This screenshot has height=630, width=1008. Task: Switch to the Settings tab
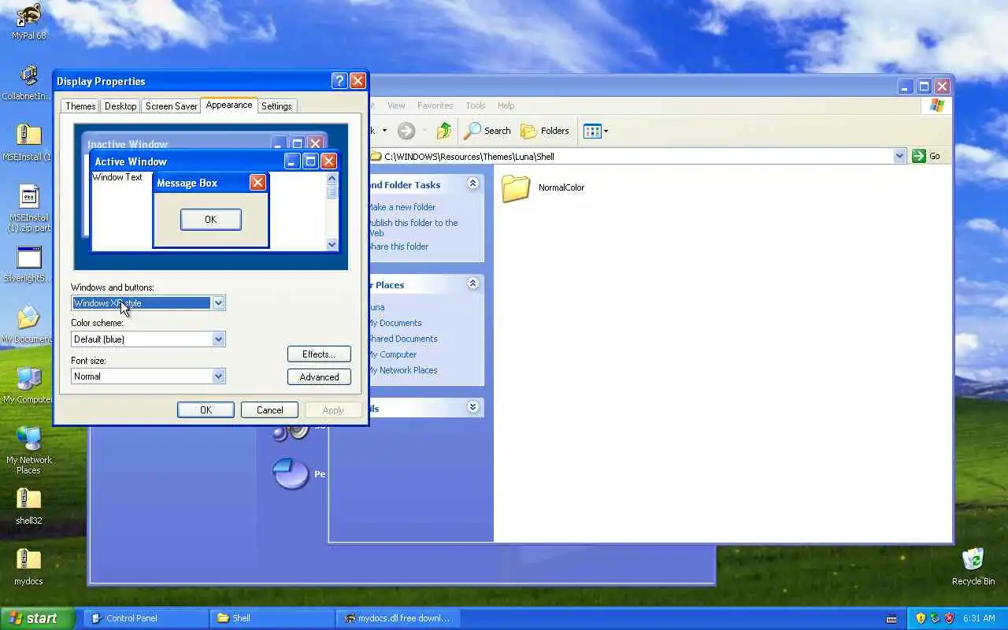(x=276, y=106)
